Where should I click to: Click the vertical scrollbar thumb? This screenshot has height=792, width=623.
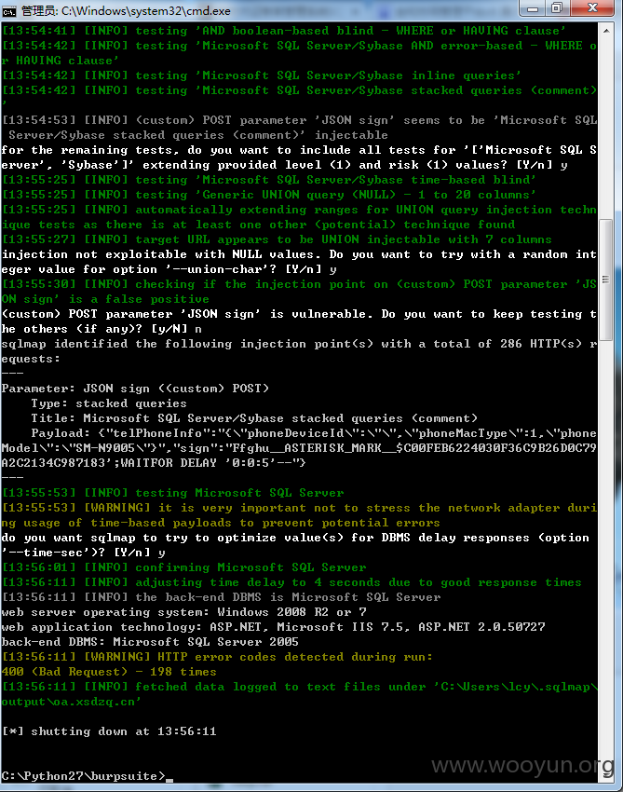pos(606,279)
